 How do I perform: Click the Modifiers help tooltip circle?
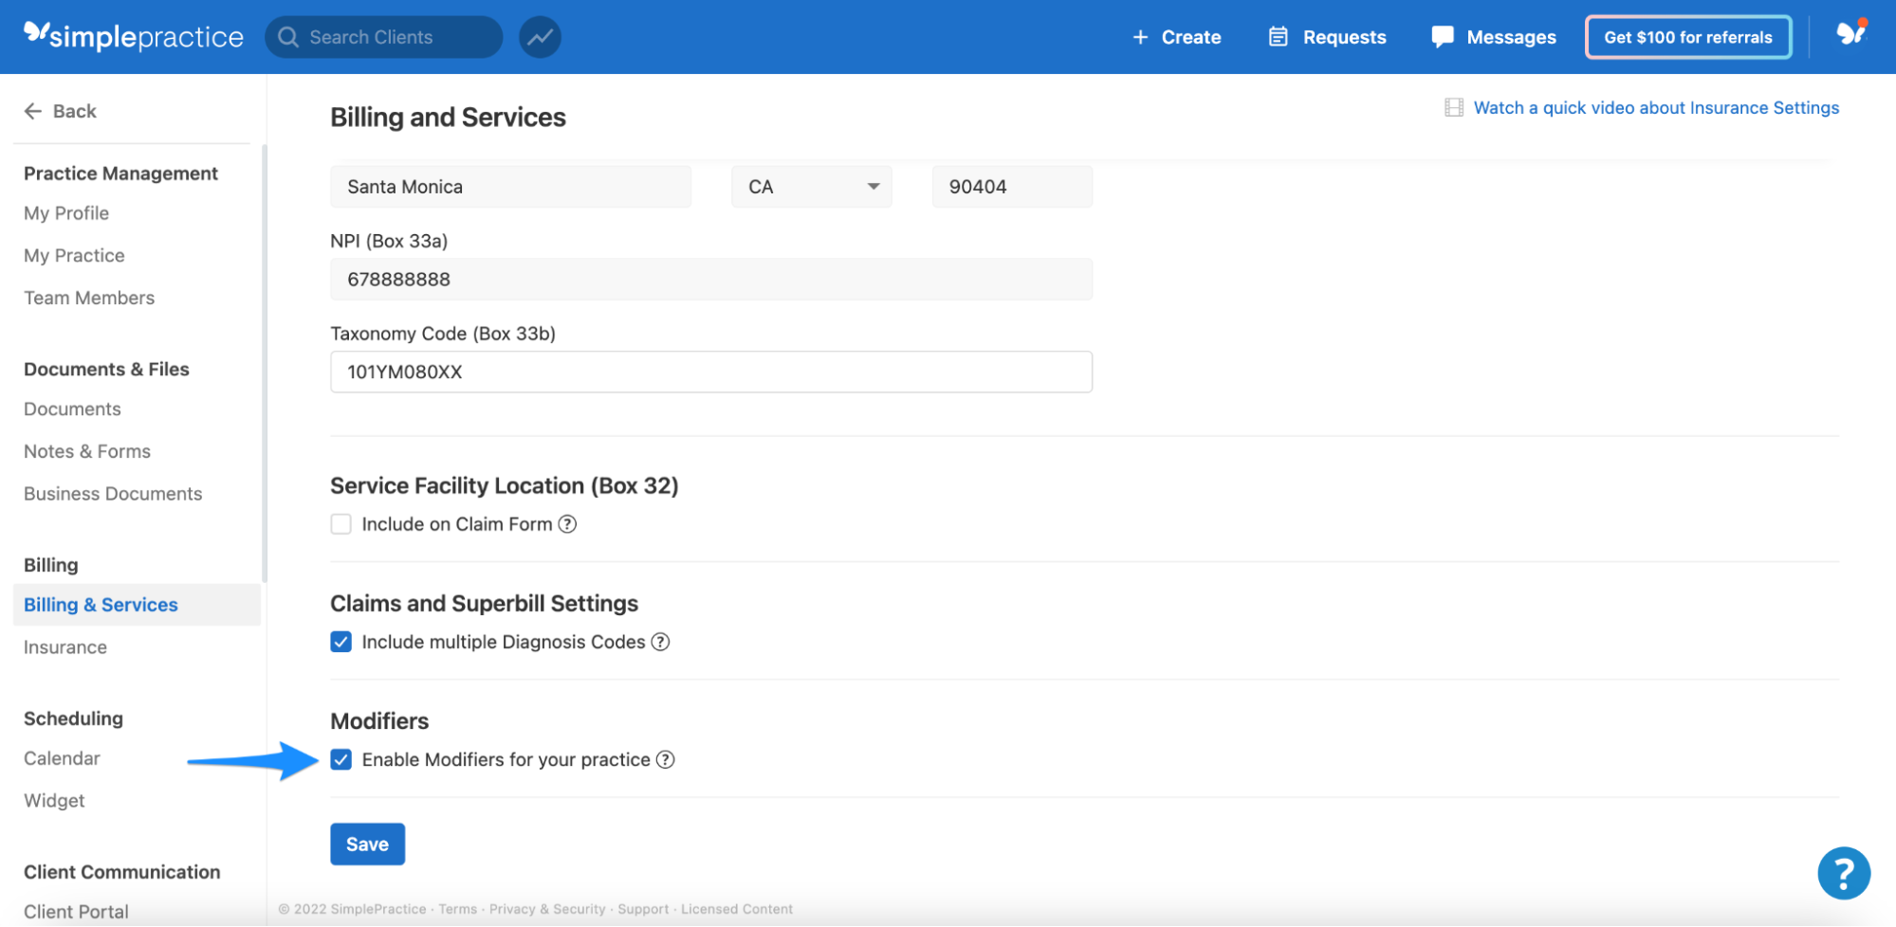pyautogui.click(x=666, y=759)
